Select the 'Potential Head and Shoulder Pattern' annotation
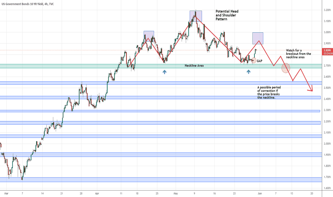333x197 pixels. (x=227, y=15)
